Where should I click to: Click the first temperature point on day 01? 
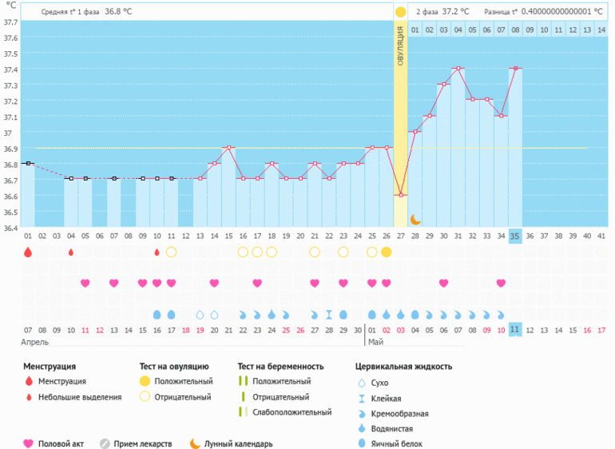[x=28, y=163]
